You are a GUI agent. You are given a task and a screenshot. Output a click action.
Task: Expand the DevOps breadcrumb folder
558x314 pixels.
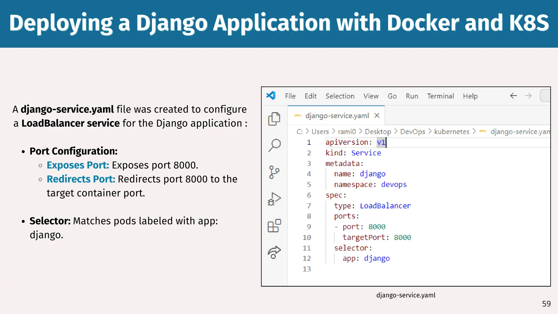click(x=413, y=132)
